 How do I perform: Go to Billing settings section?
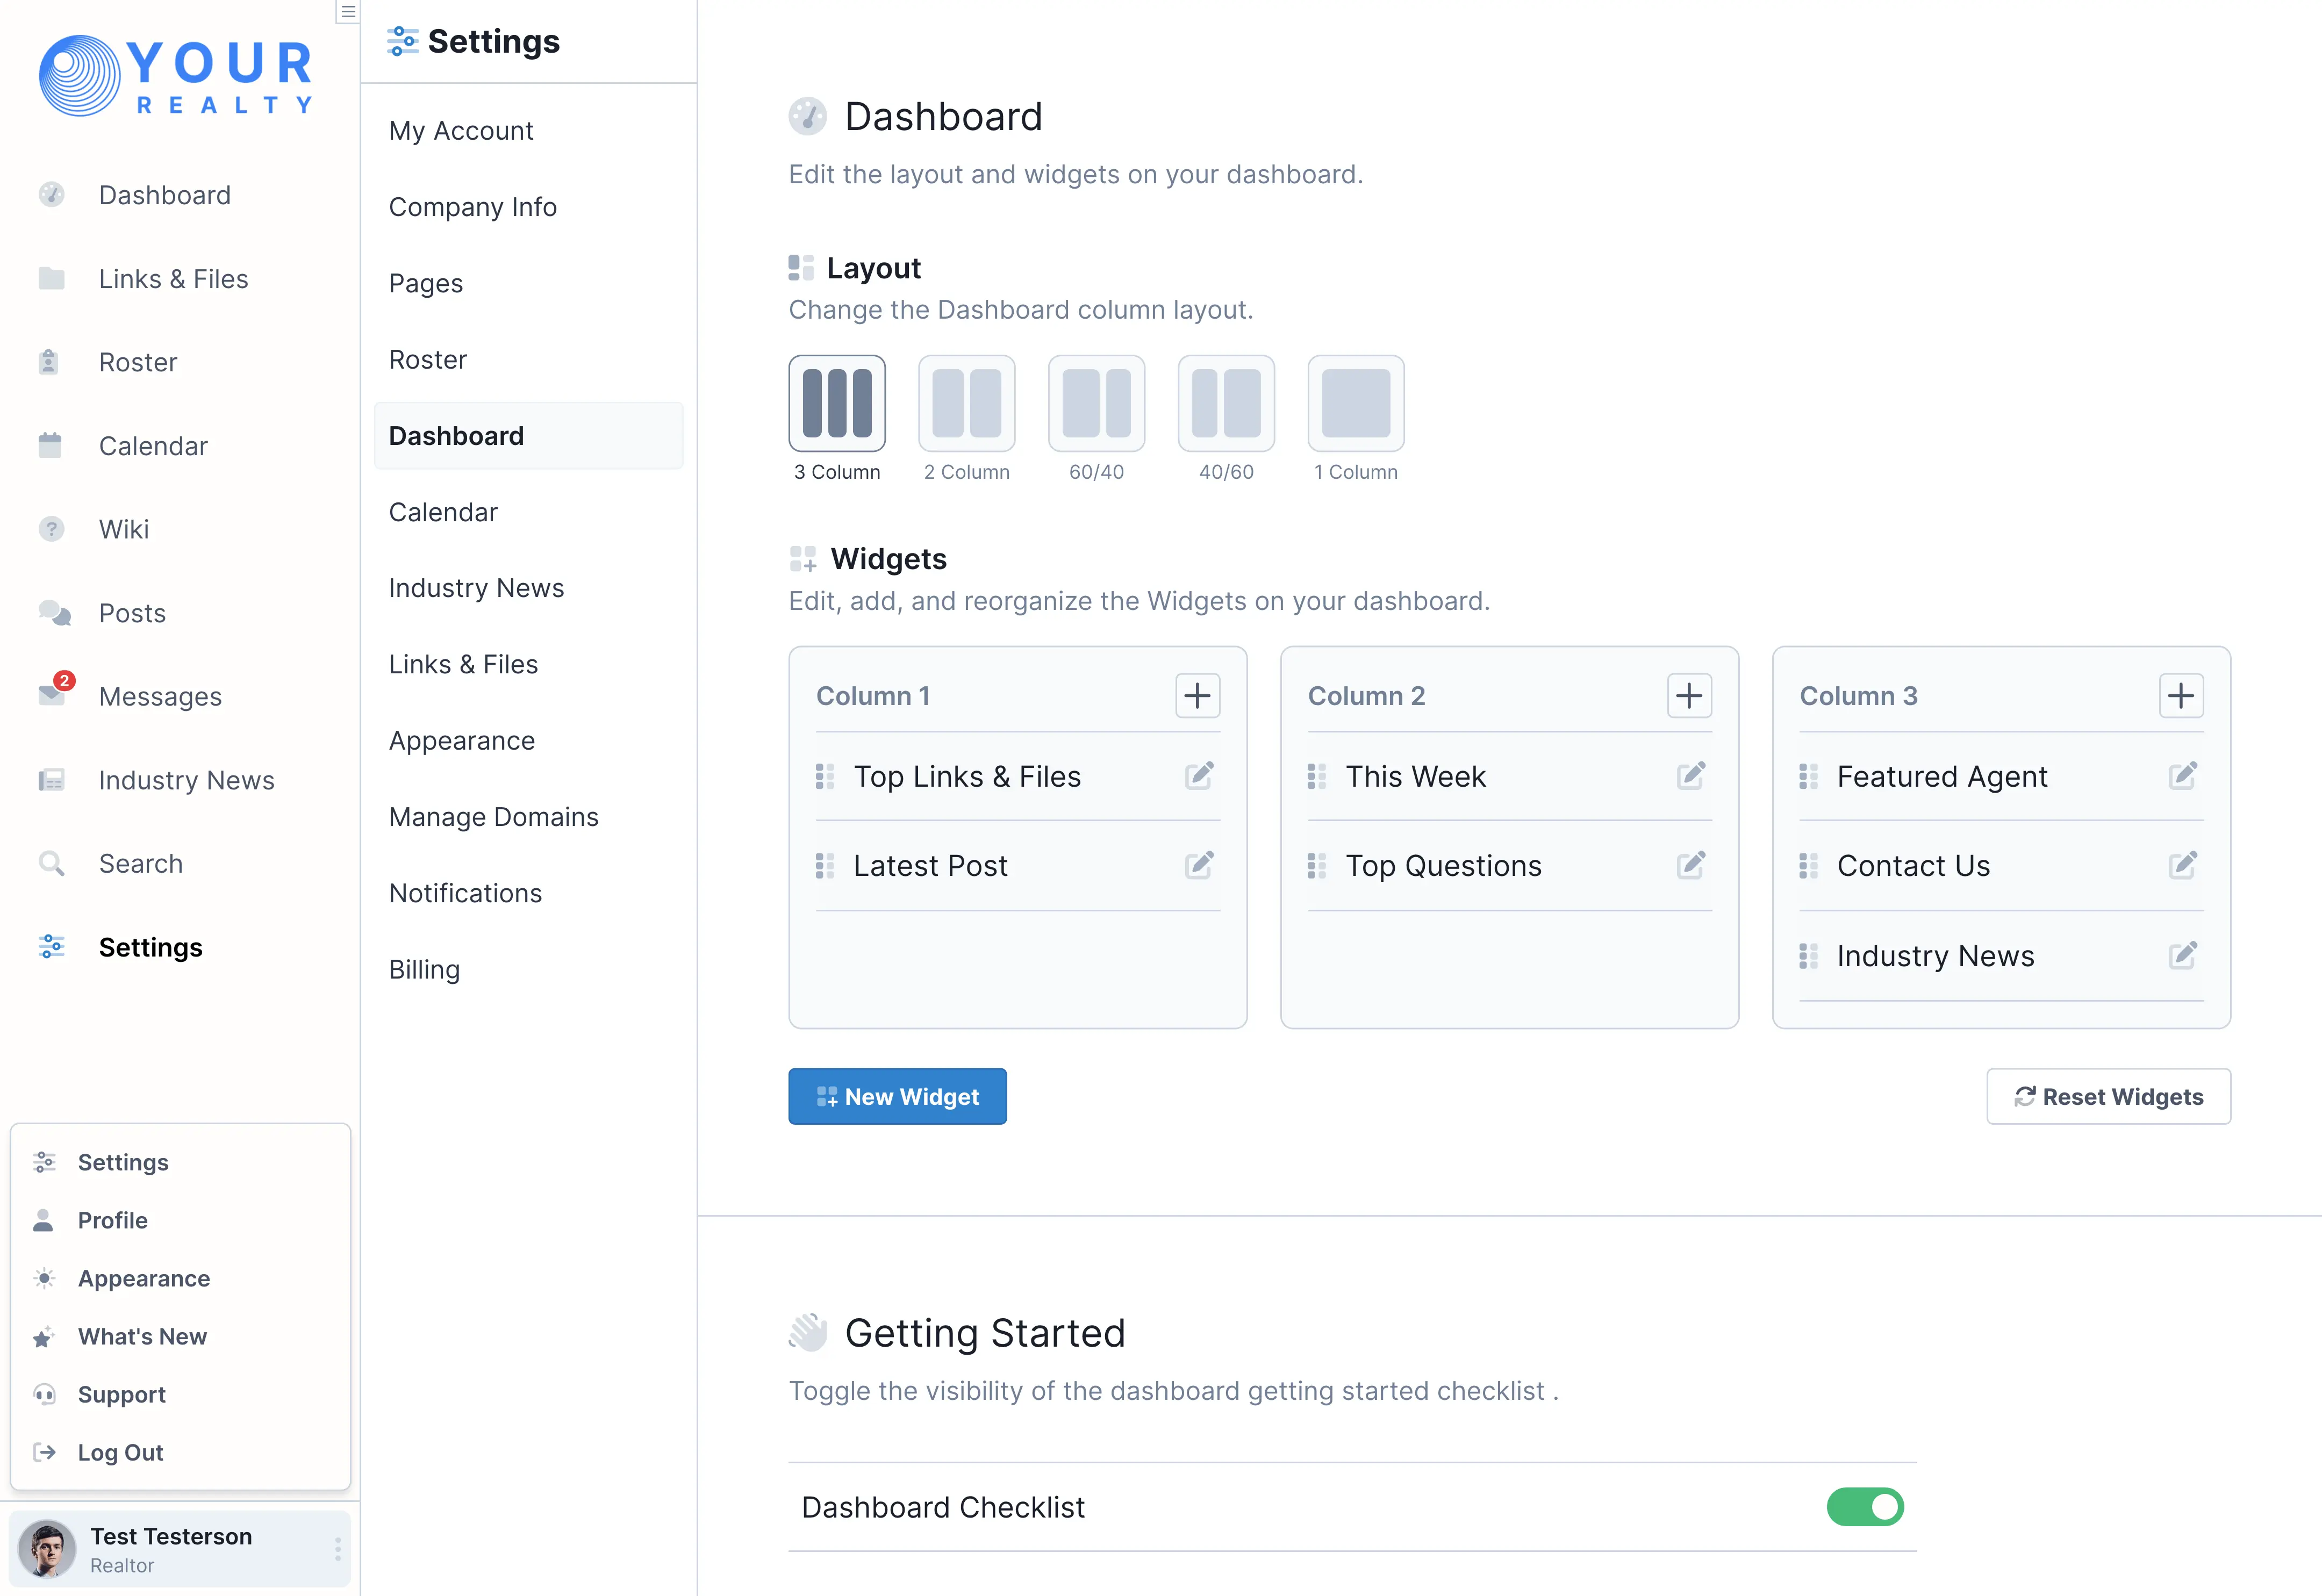[x=424, y=970]
